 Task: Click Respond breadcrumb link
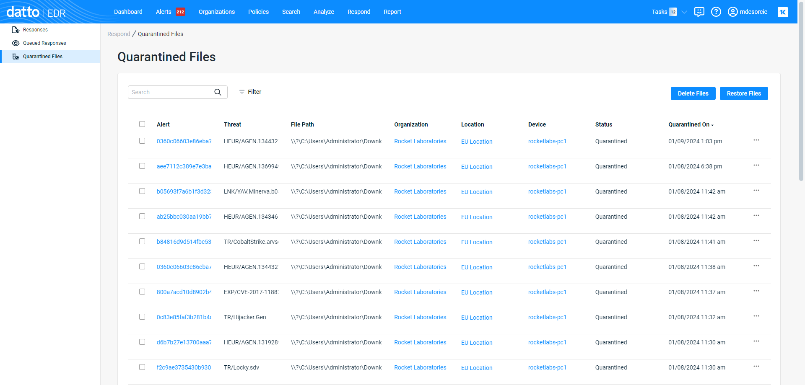tap(119, 34)
